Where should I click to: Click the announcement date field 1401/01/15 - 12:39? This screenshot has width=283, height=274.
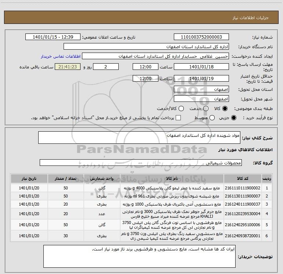(53, 37)
